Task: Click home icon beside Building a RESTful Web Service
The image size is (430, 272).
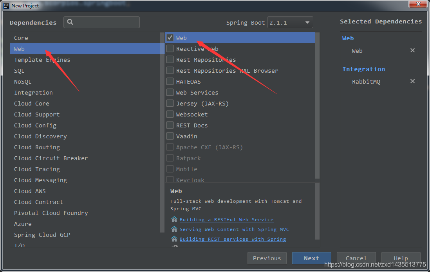Action: tap(174, 219)
